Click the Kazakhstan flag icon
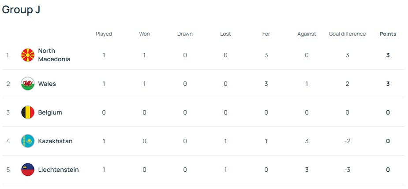The width and height of the screenshot is (408, 189). coord(28,141)
